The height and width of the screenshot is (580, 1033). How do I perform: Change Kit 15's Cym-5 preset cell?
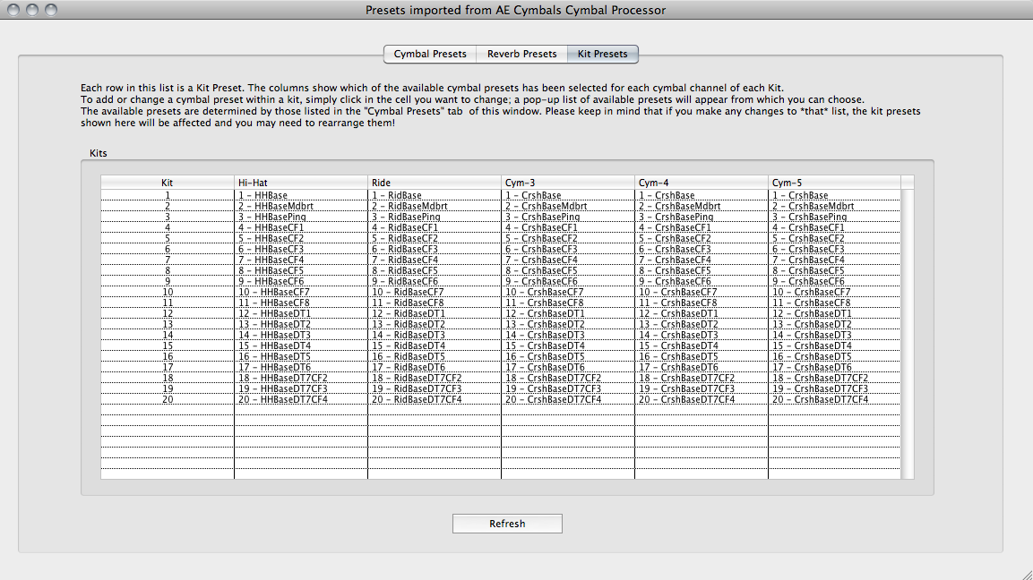tap(833, 345)
